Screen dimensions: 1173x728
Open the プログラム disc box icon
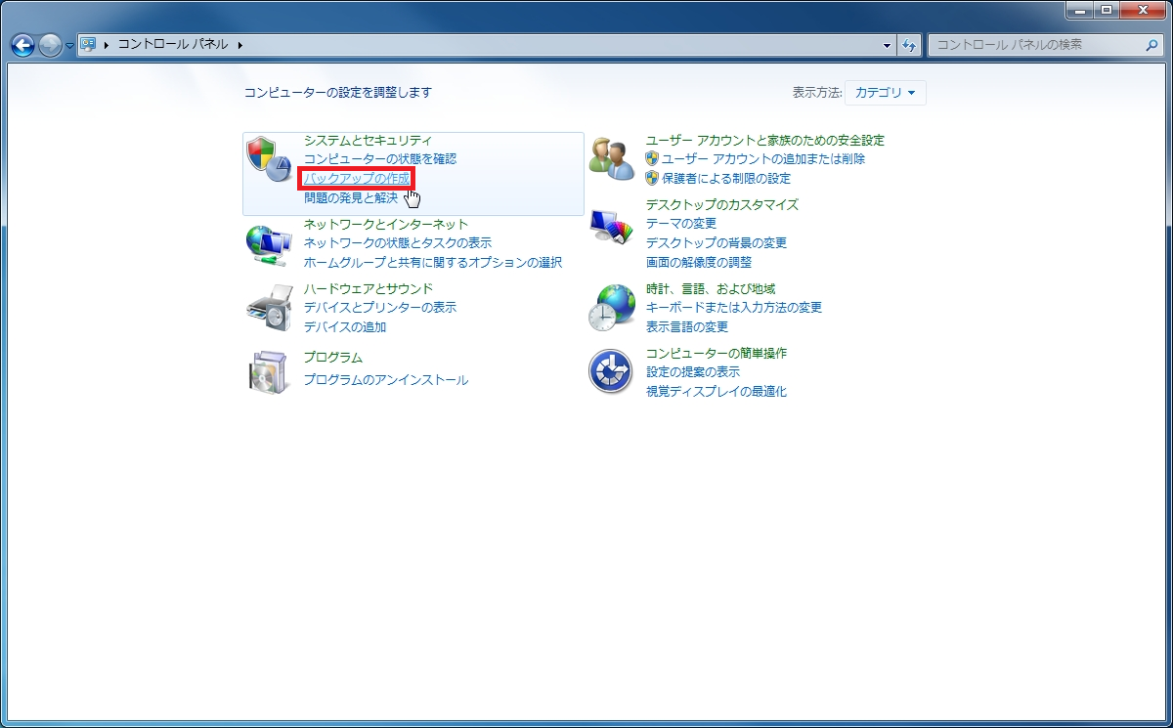(268, 371)
